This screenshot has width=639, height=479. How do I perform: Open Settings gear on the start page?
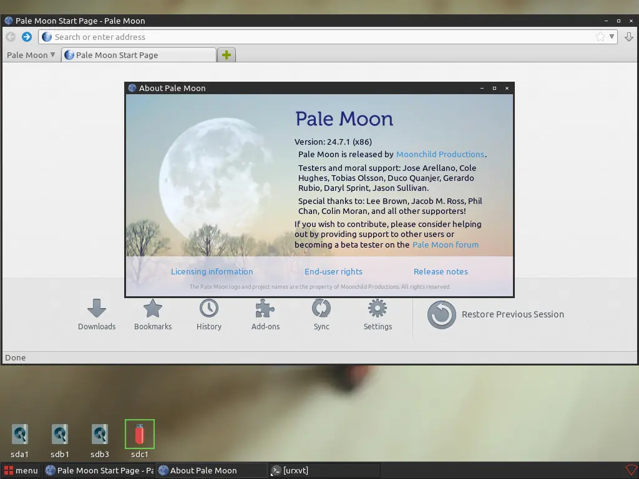(x=378, y=314)
